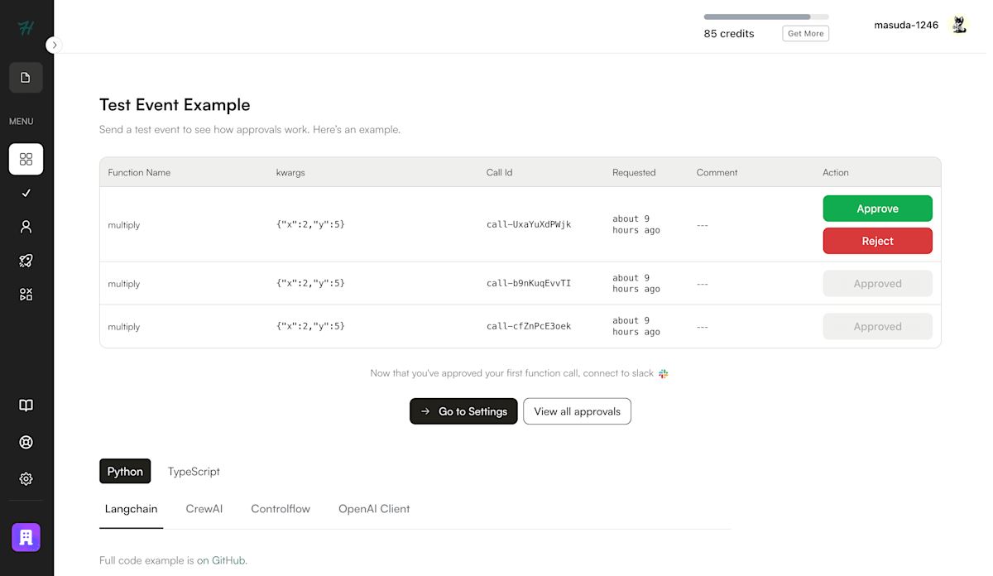Switch to the TypeScript tab
This screenshot has height=576, width=993.
point(194,472)
